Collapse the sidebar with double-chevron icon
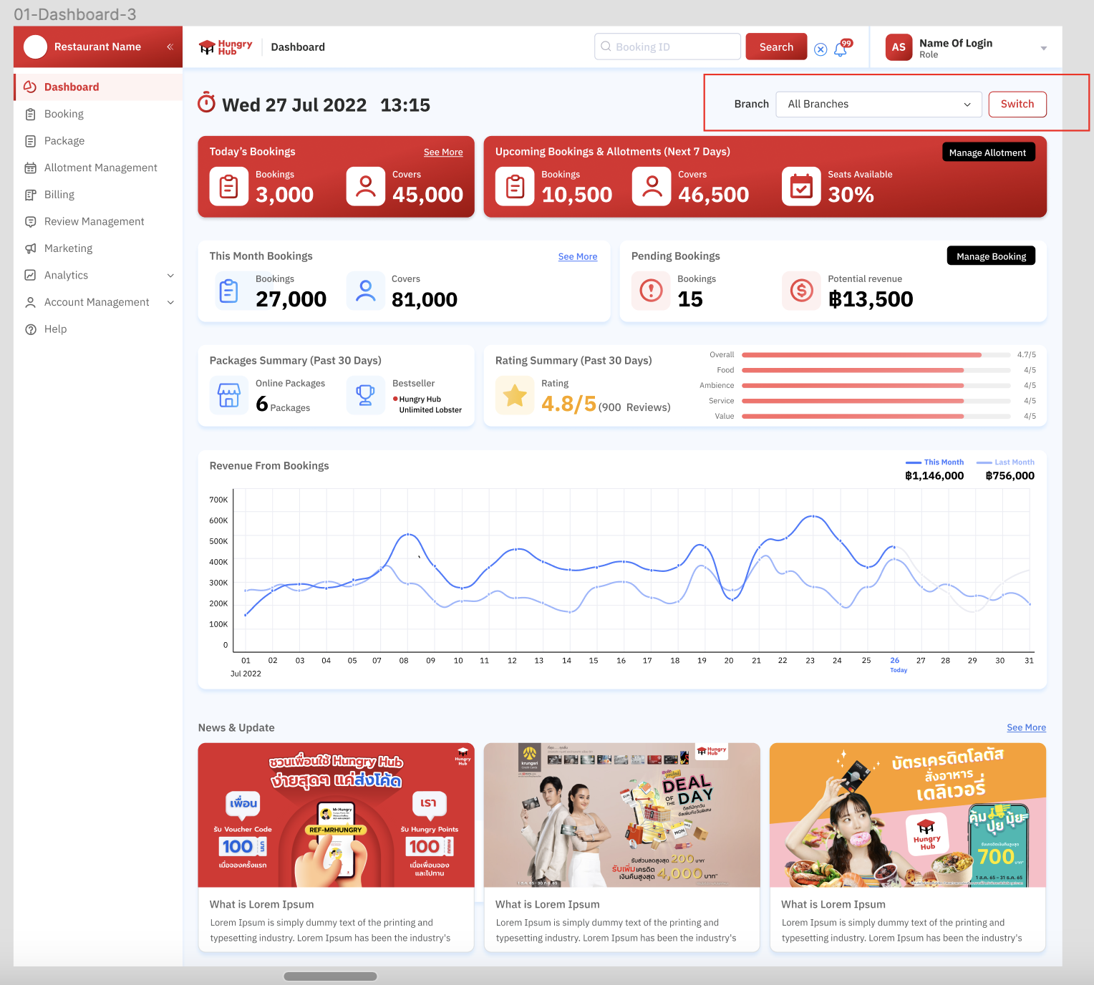 [170, 47]
